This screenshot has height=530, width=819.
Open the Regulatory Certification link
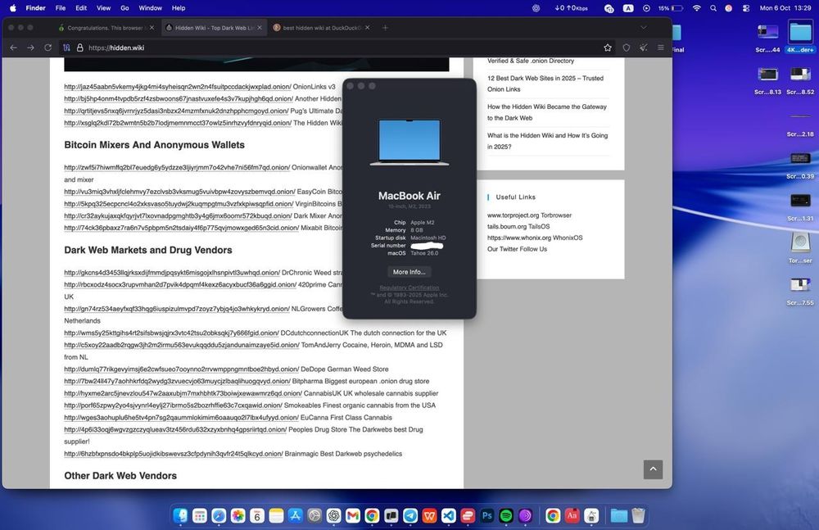(x=409, y=288)
